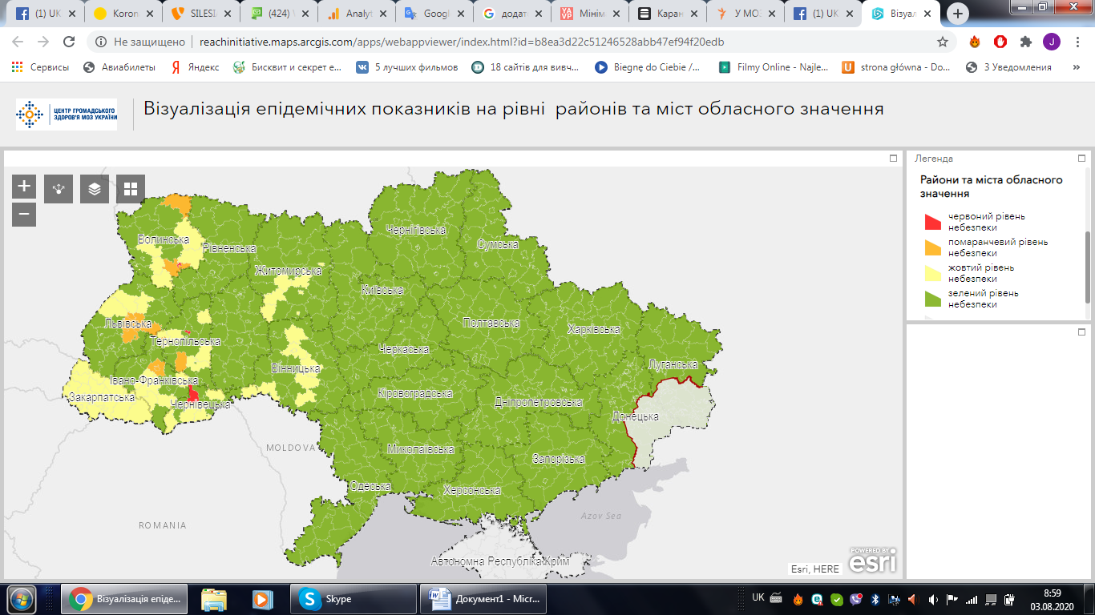The width and height of the screenshot is (1095, 615).
Task: Maximize the Legend panel
Action: (1081, 159)
